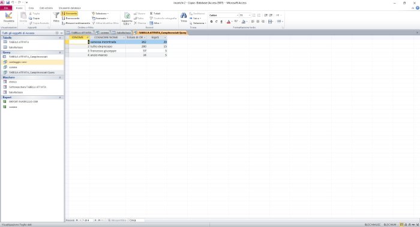Collapse the Maschere group in navigation pane
This screenshot has width=420, height=227.
coord(60,77)
